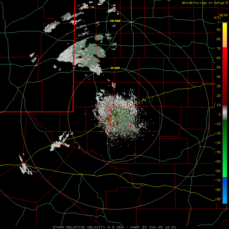
Task: Click the 70 value on the velocity scale
Action: [219, 49]
